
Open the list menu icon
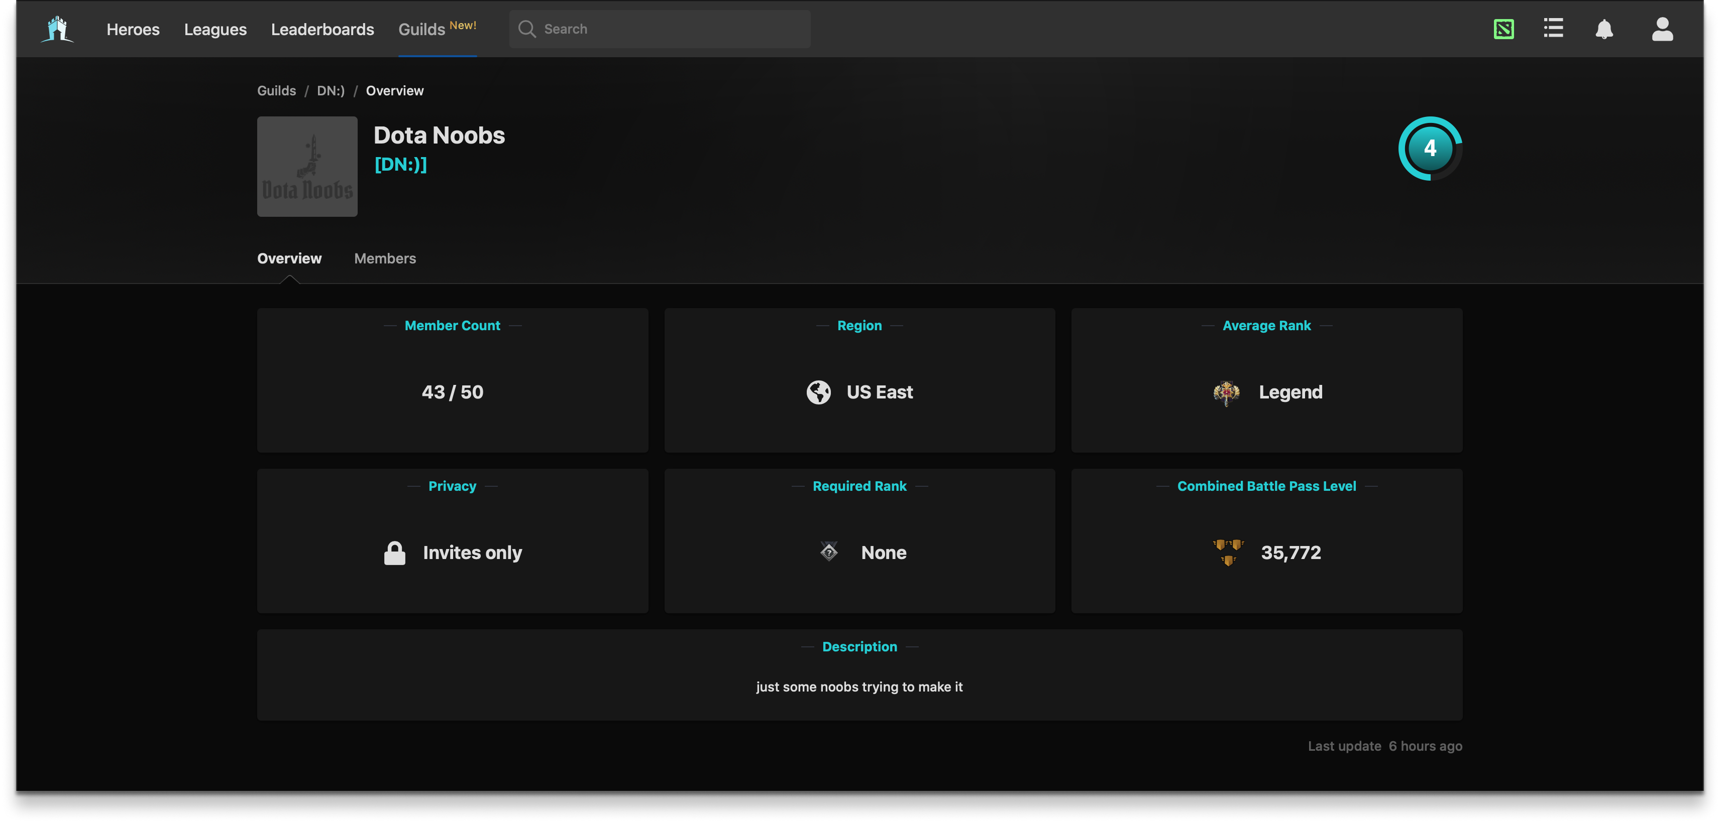[x=1553, y=29]
